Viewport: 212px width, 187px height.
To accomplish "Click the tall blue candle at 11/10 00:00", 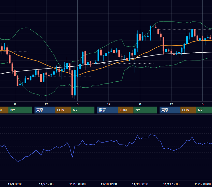I will pyautogui.click(x=75, y=82).
